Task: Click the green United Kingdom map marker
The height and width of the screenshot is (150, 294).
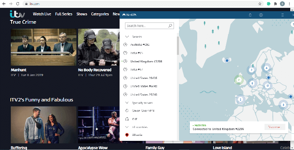Action: pyautogui.click(x=239, y=80)
